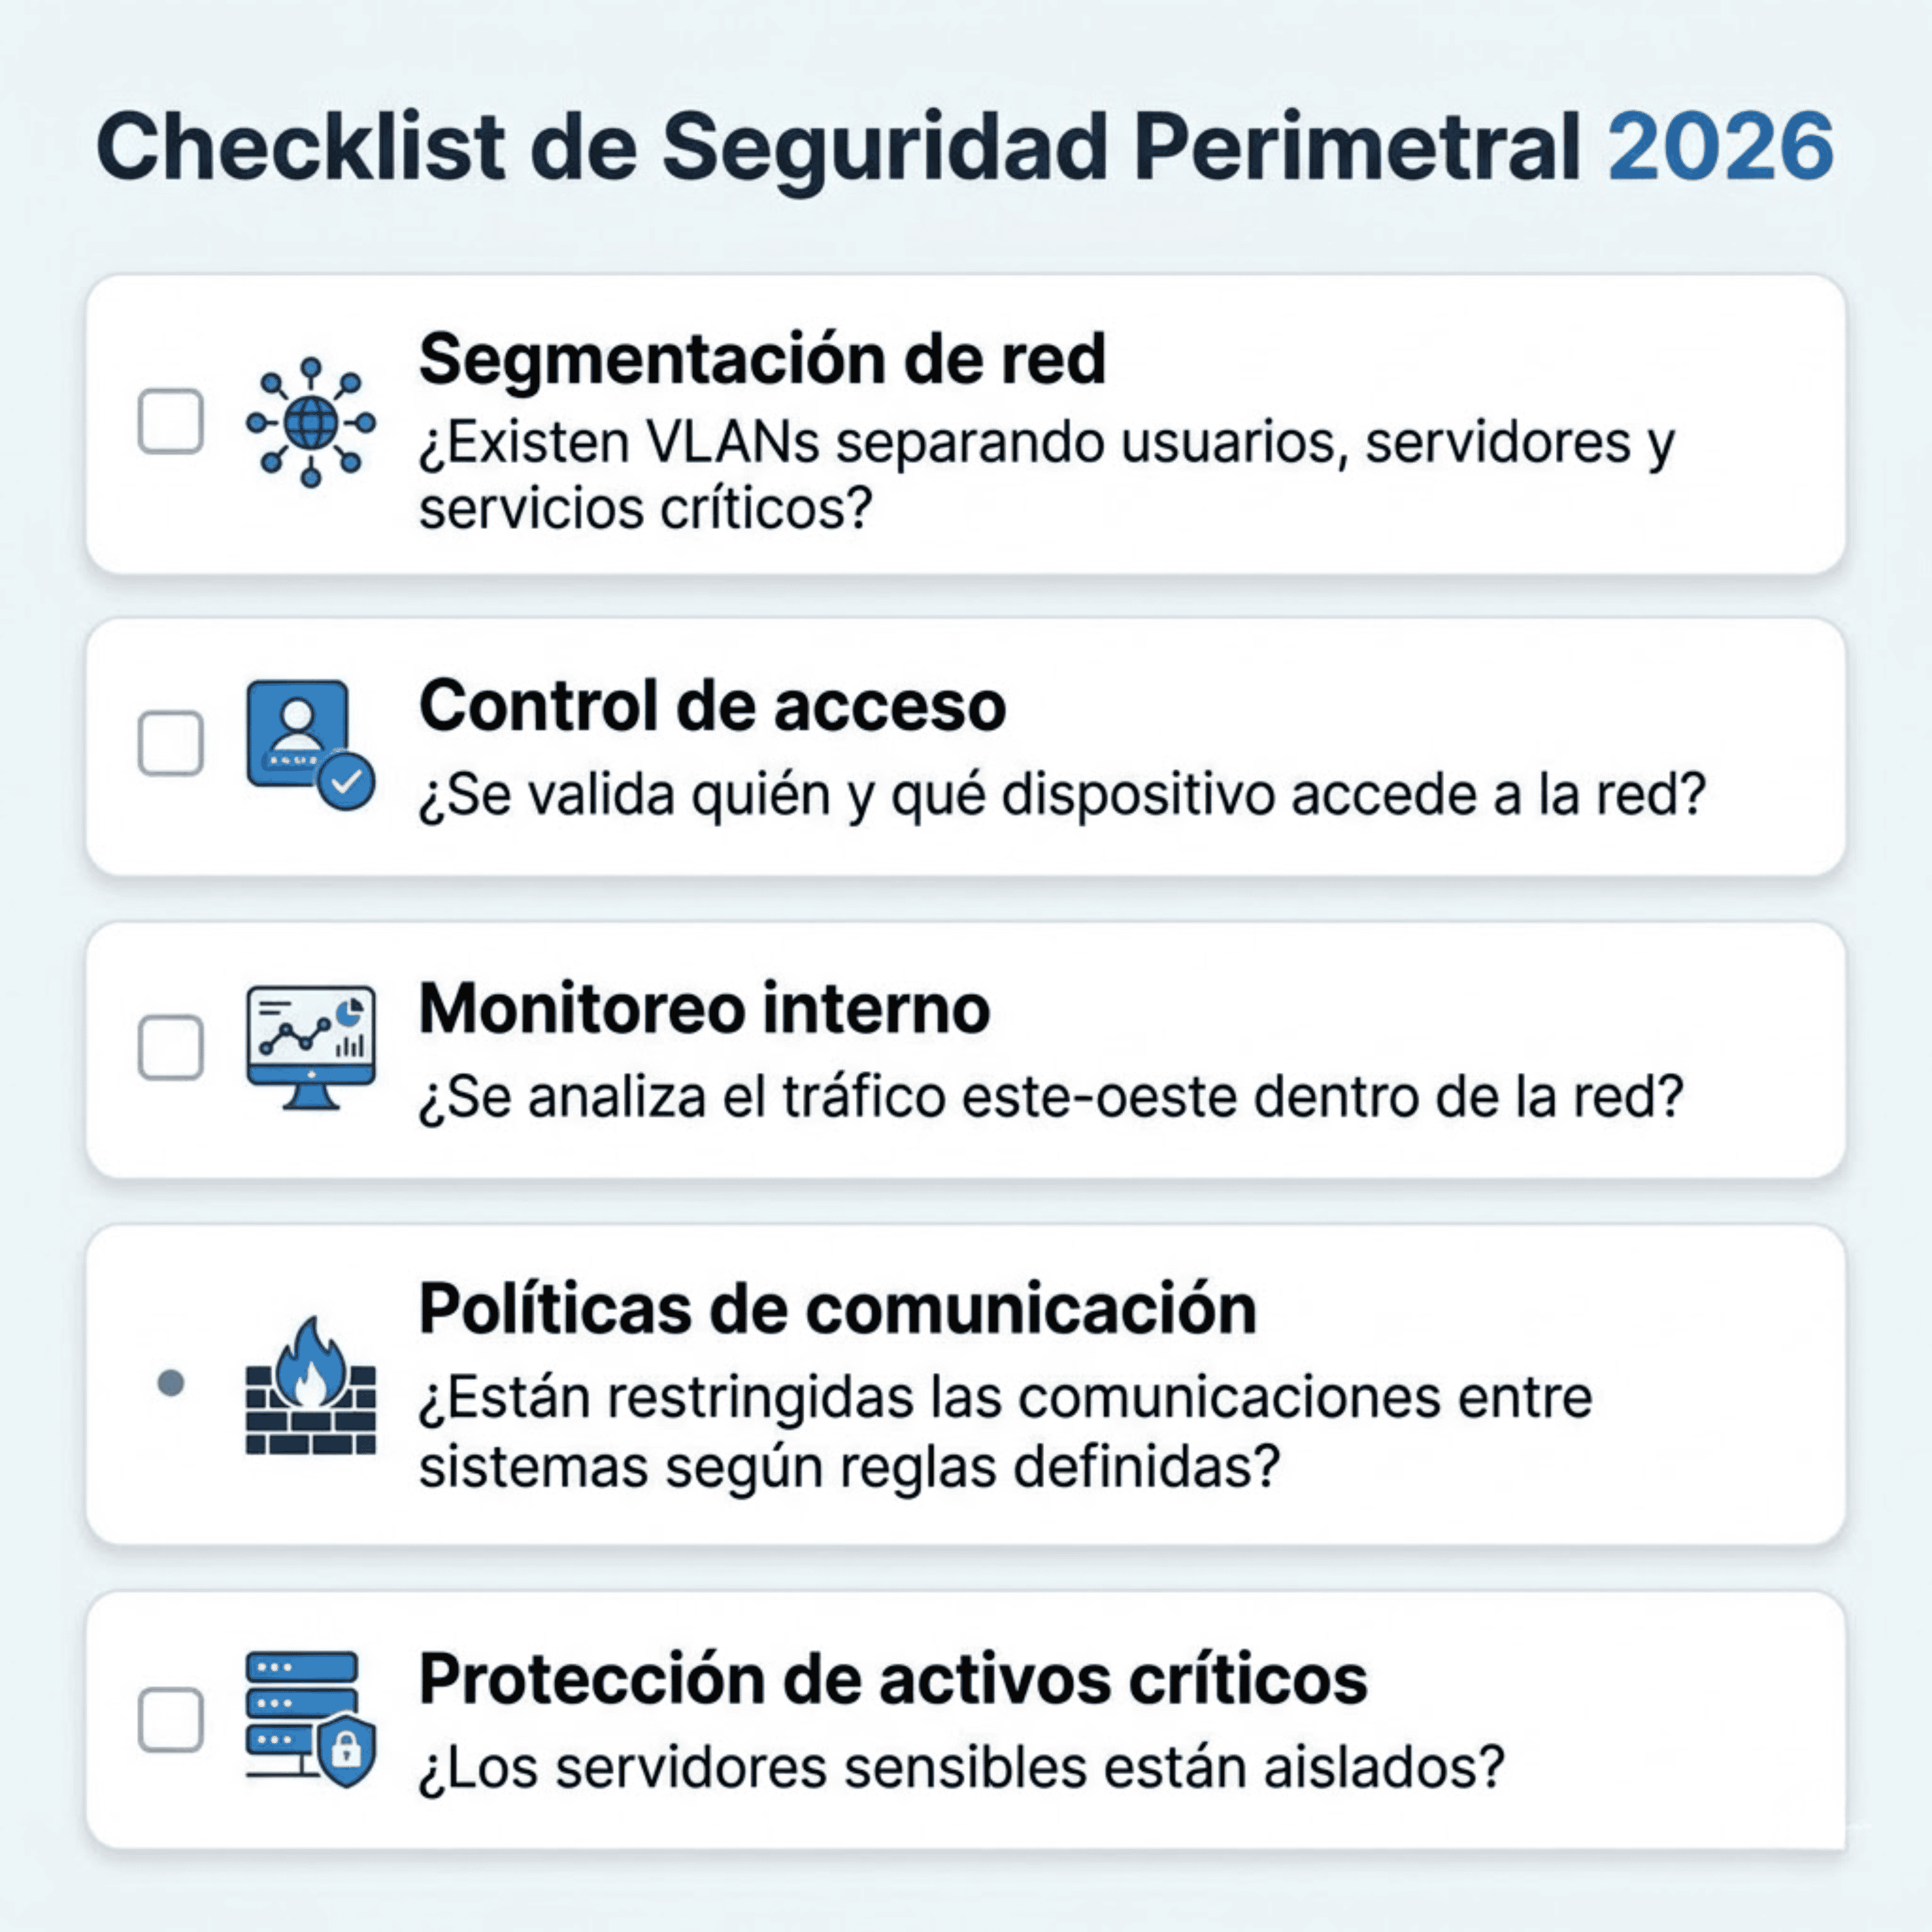Image resolution: width=1932 pixels, height=1932 pixels.
Task: Enable the Monitoreo interno checkbox
Action: [x=171, y=1047]
